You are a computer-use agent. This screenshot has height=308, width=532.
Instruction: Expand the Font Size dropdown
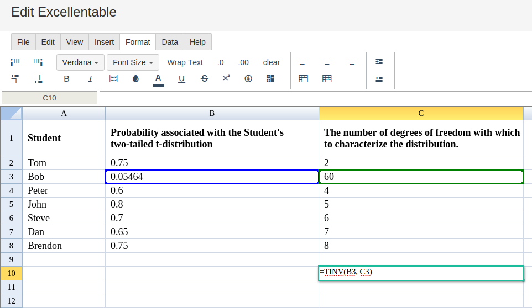133,62
